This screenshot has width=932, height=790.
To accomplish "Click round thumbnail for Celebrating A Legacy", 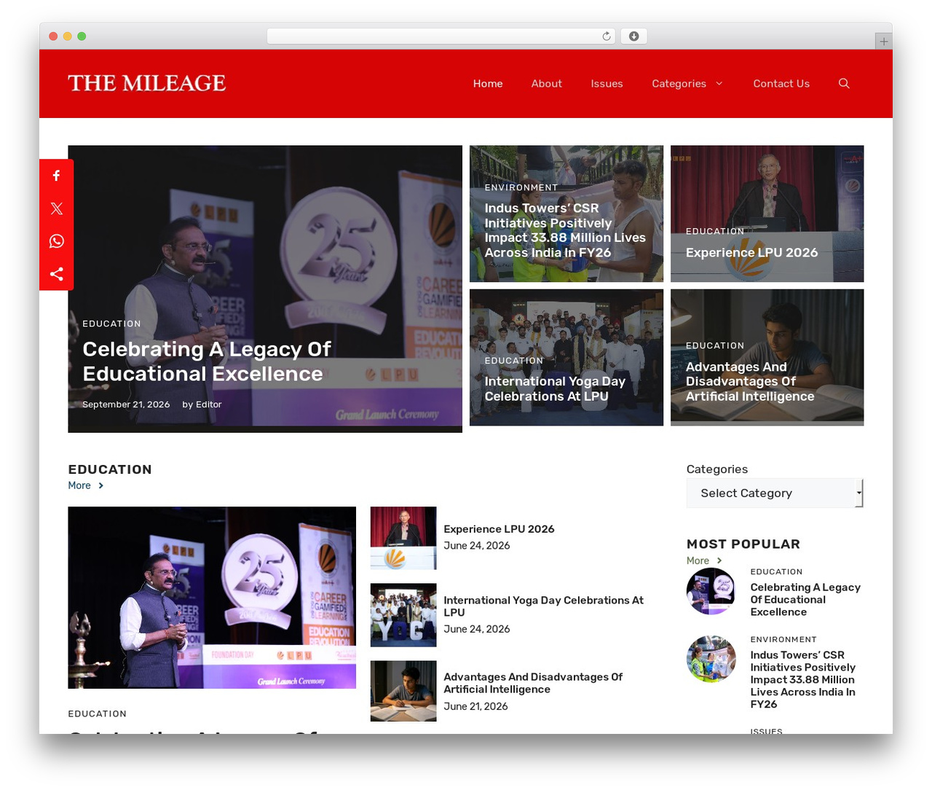I will (711, 591).
